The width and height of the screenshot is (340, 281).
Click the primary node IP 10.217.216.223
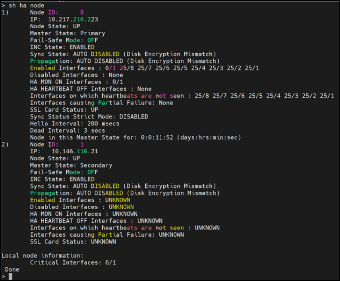(73, 19)
